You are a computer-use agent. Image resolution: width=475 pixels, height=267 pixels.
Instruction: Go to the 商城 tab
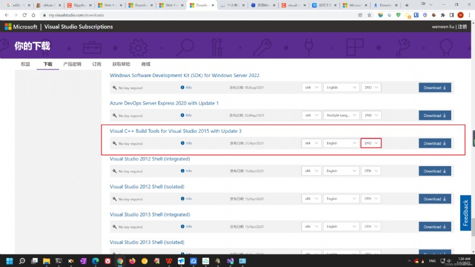tap(145, 64)
